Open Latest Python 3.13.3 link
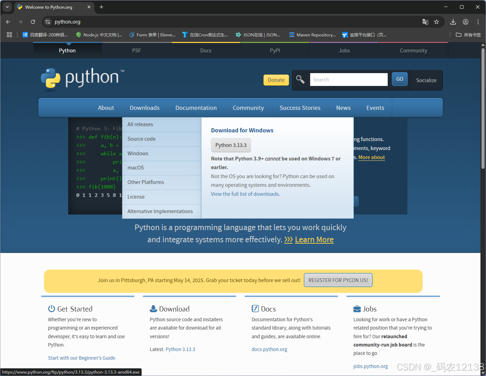Screen dimensions: 486x376 tap(180, 349)
